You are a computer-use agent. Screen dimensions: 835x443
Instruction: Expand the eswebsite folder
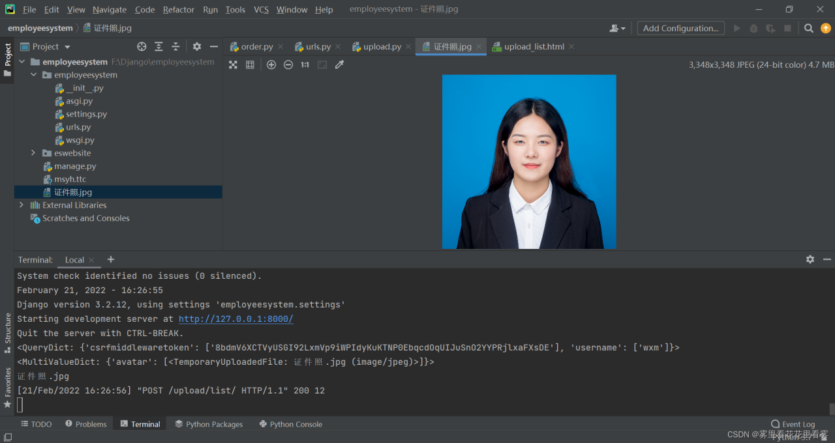pos(34,153)
